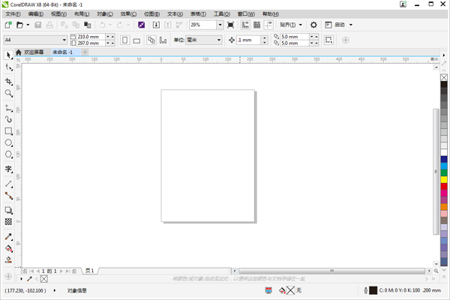Viewport: 450px width, 300px height.
Task: Expand the 29% zoom level dropdown
Action: click(x=219, y=25)
